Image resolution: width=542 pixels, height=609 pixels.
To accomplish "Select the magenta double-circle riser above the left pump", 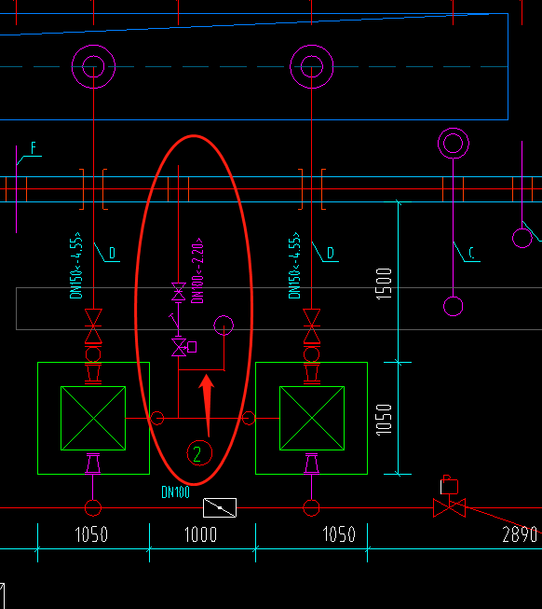I will (93, 66).
